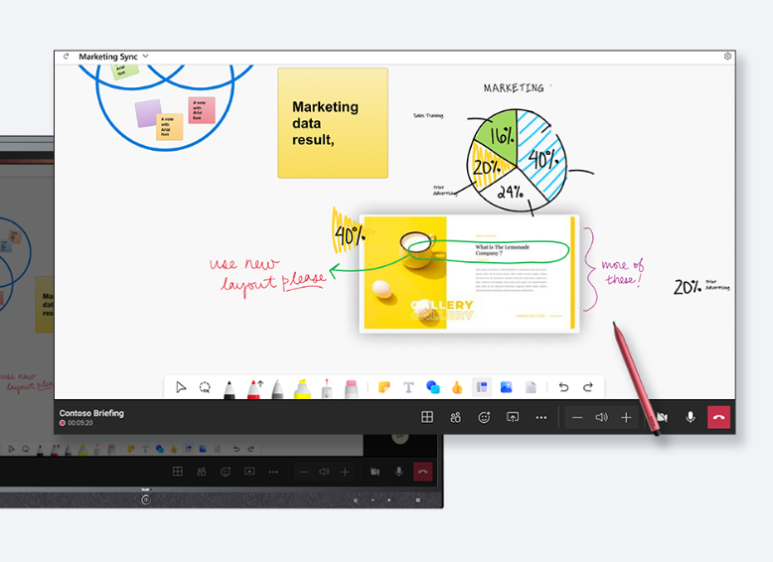The width and height of the screenshot is (773, 562).
Task: Undo the last whiteboard action
Action: point(563,387)
